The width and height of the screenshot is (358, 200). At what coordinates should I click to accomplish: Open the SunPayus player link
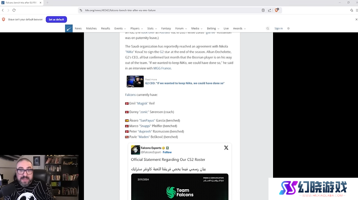point(147,120)
